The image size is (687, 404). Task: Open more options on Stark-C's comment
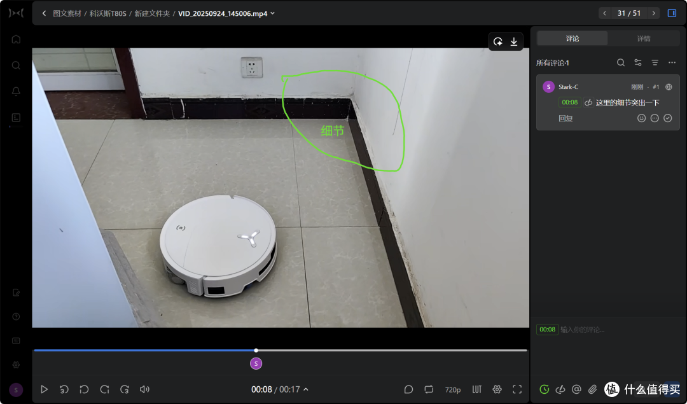click(655, 118)
